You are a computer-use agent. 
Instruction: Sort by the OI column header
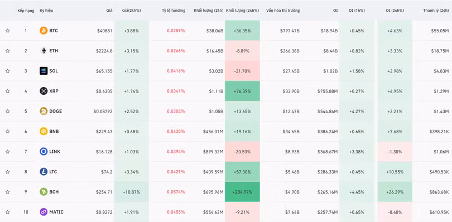click(335, 11)
